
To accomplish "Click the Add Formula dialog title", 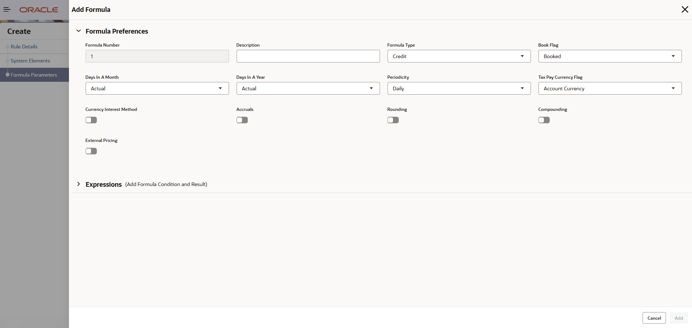I will click(x=91, y=10).
